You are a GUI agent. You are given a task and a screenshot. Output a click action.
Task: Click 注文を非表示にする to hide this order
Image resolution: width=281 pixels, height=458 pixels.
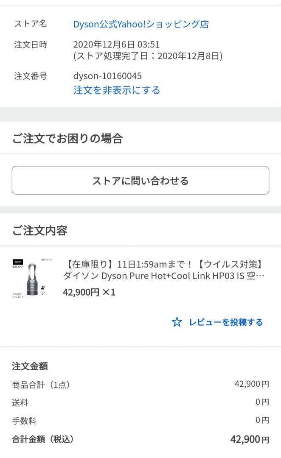pyautogui.click(x=116, y=90)
